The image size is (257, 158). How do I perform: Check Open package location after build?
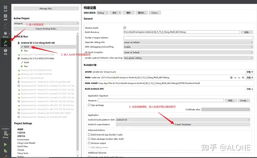(x=89, y=139)
